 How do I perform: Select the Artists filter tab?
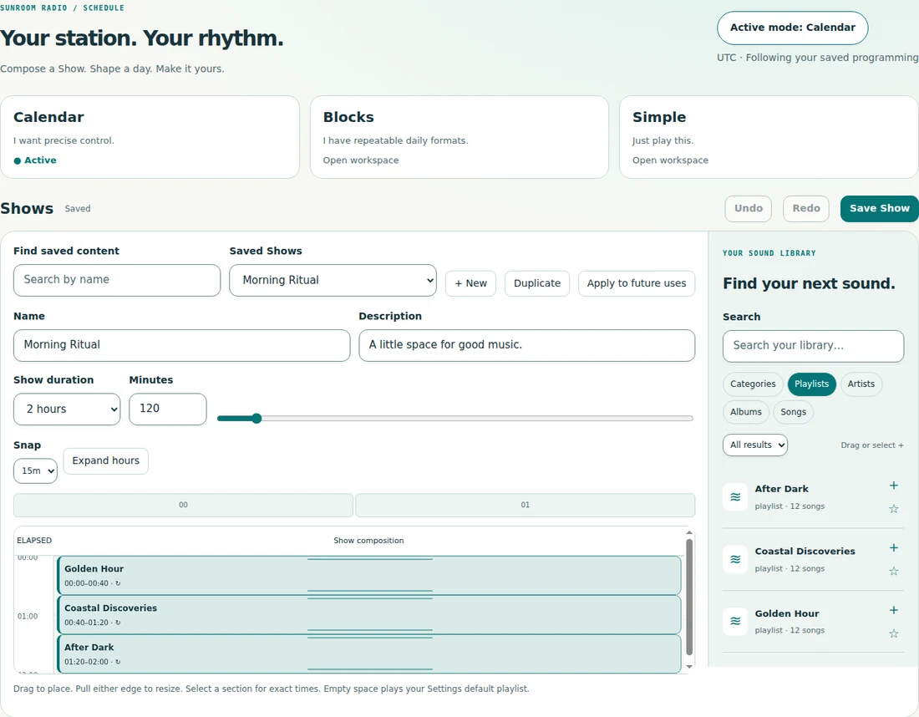(861, 384)
